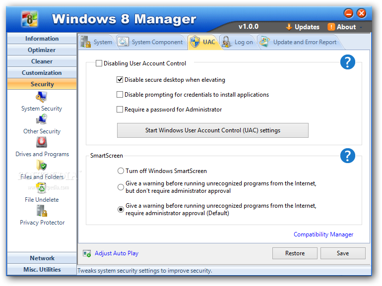382x286 pixels.
Task: Expand the Information category
Action: (42, 39)
